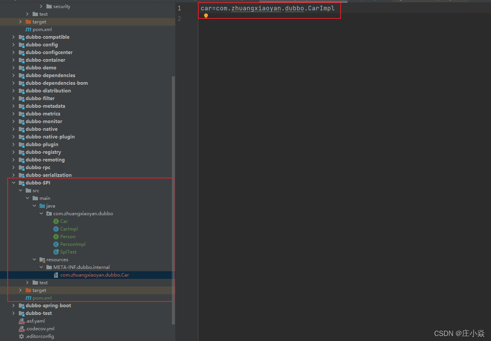Select the Car interface in tree
The height and width of the screenshot is (341, 491).
[x=64, y=221]
